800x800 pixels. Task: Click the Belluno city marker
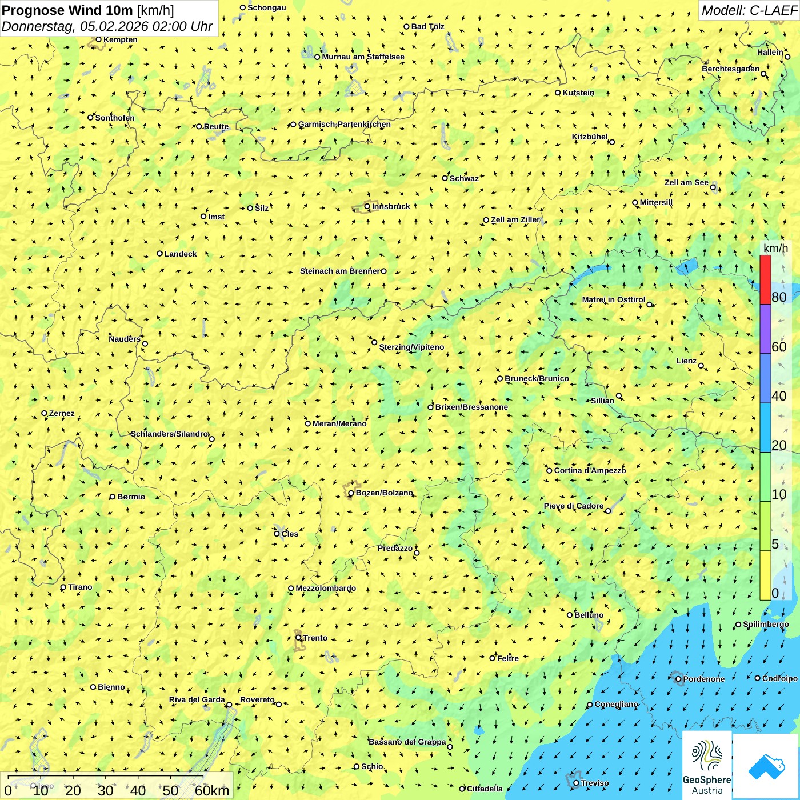click(x=570, y=615)
